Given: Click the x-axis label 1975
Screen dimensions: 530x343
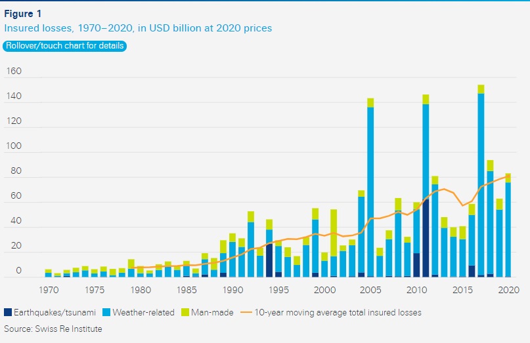Looking at the screenshot, I should coord(95,290).
